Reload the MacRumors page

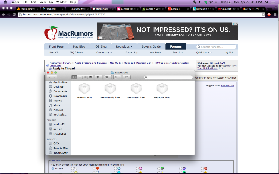coord(14,15)
